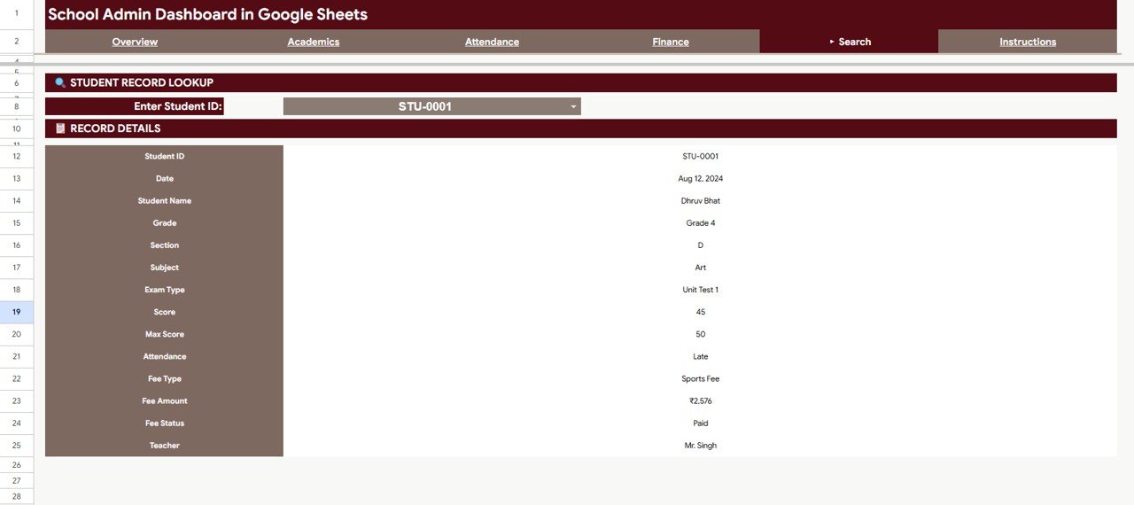Click the Date label cell
The image size is (1134, 505).
click(164, 178)
